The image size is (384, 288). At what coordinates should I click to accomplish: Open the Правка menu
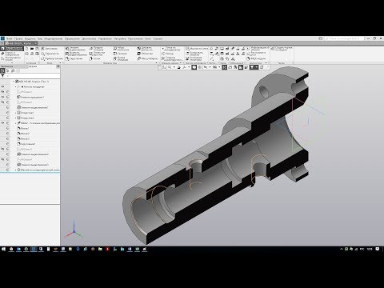tap(18, 38)
